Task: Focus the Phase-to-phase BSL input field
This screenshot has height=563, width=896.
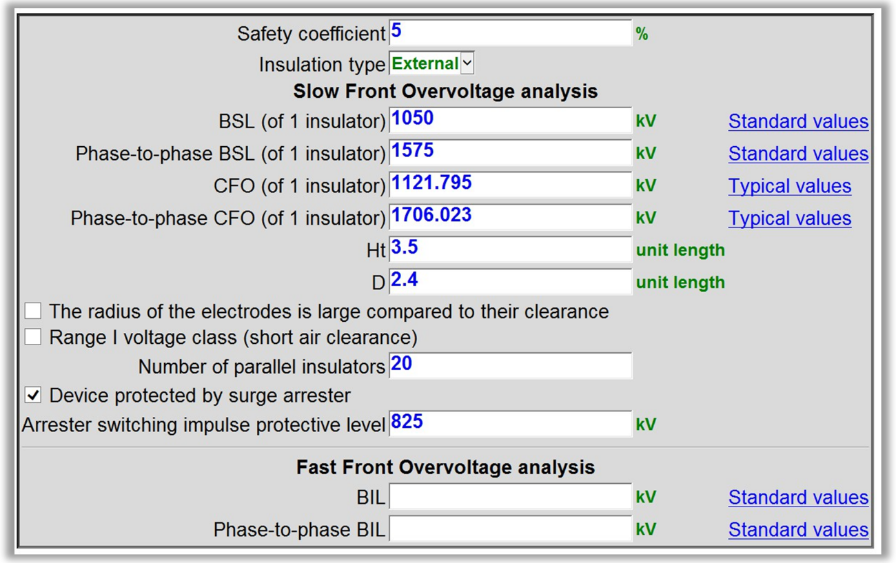Action: (x=510, y=153)
